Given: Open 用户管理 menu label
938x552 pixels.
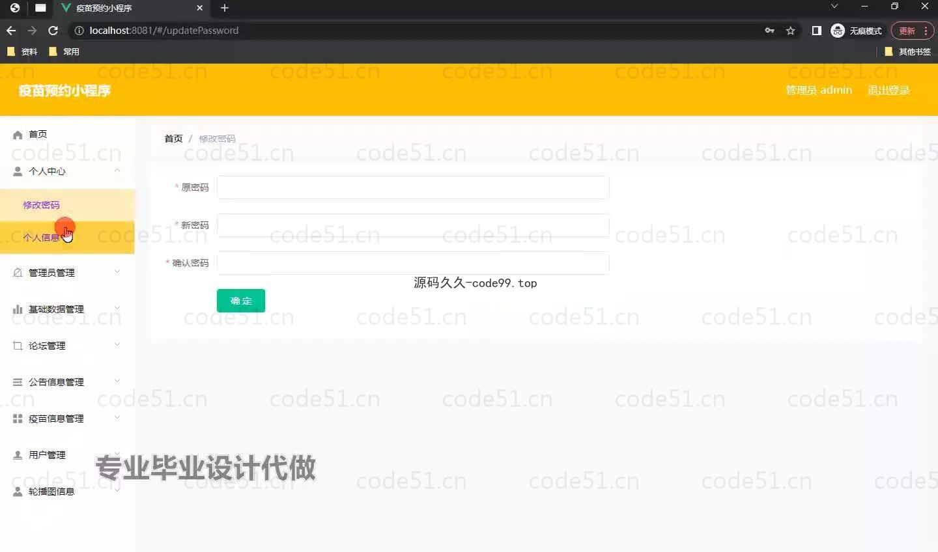Looking at the screenshot, I should 47,455.
